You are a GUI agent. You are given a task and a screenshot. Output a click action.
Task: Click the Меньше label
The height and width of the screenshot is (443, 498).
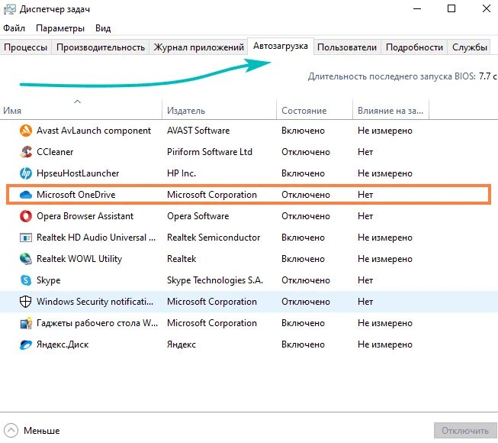click(x=42, y=431)
